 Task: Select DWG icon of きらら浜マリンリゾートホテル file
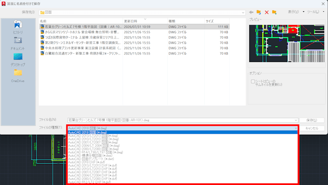(42, 32)
